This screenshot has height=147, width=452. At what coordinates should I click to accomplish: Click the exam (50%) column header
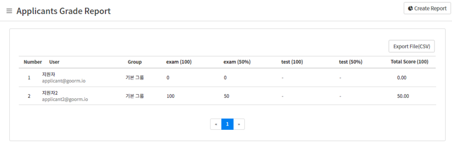pyautogui.click(x=237, y=62)
